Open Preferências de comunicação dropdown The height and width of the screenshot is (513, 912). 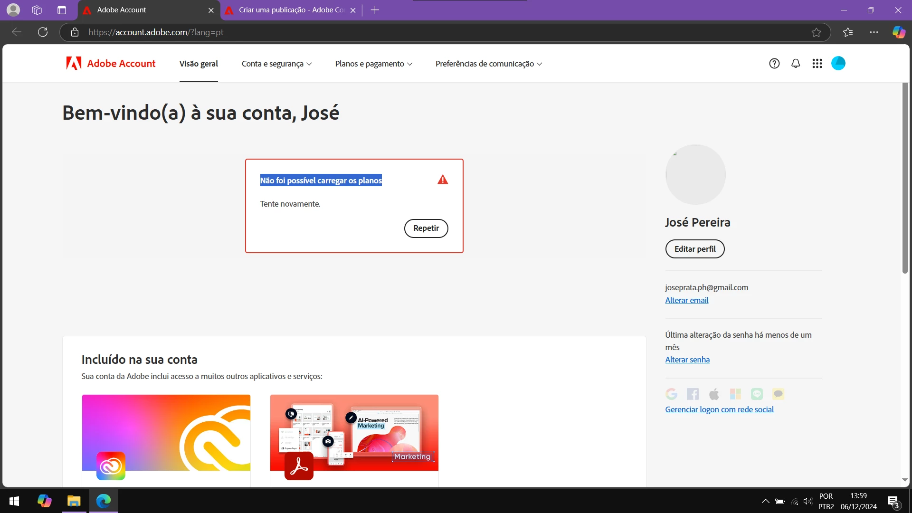click(x=488, y=64)
